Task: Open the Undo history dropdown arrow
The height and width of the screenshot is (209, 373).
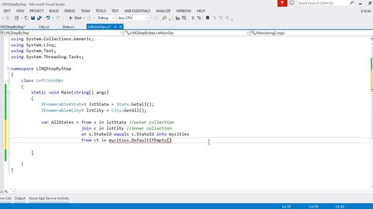Action: point(53,18)
